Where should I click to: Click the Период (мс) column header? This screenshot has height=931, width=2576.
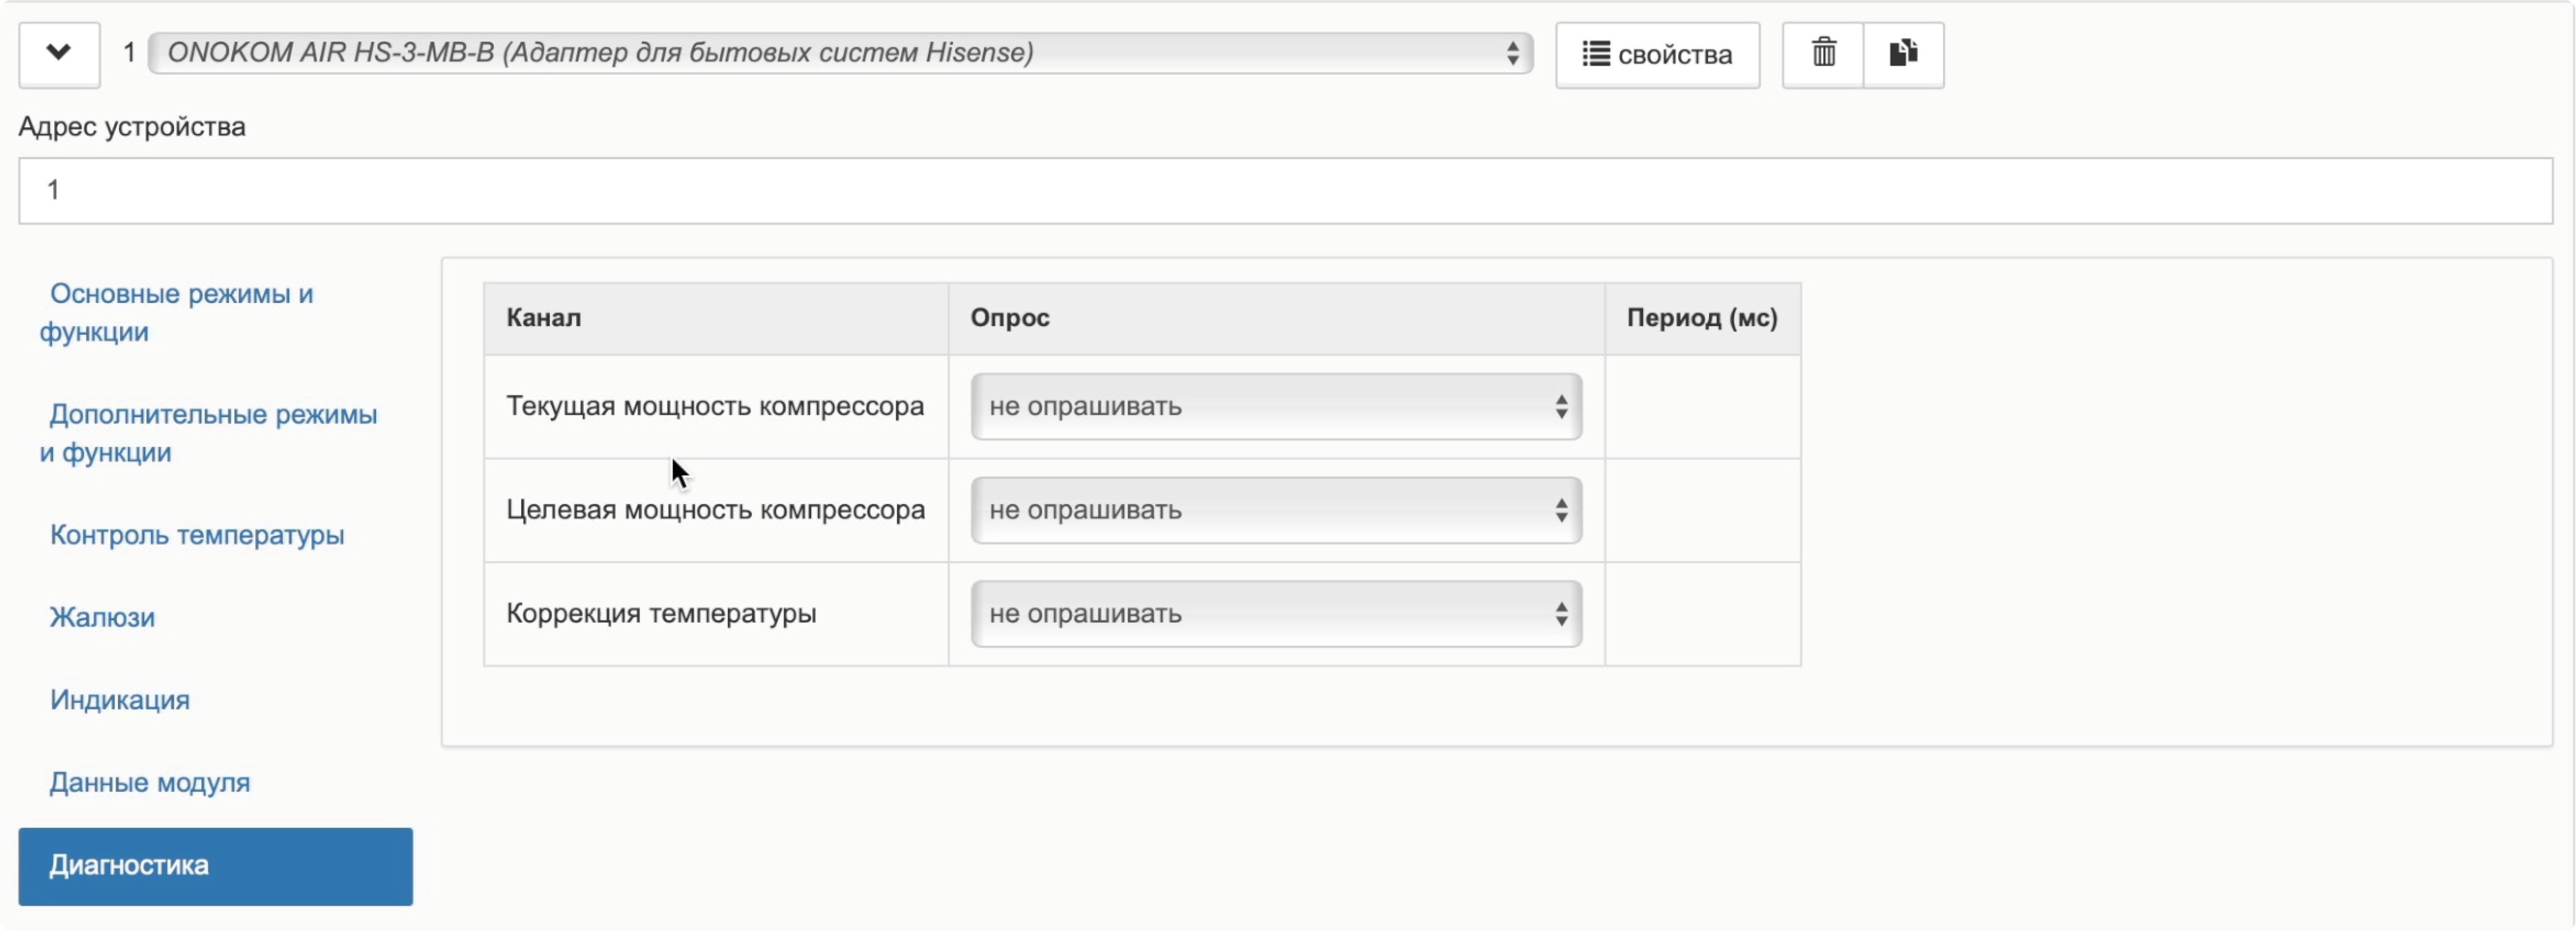(x=1701, y=318)
